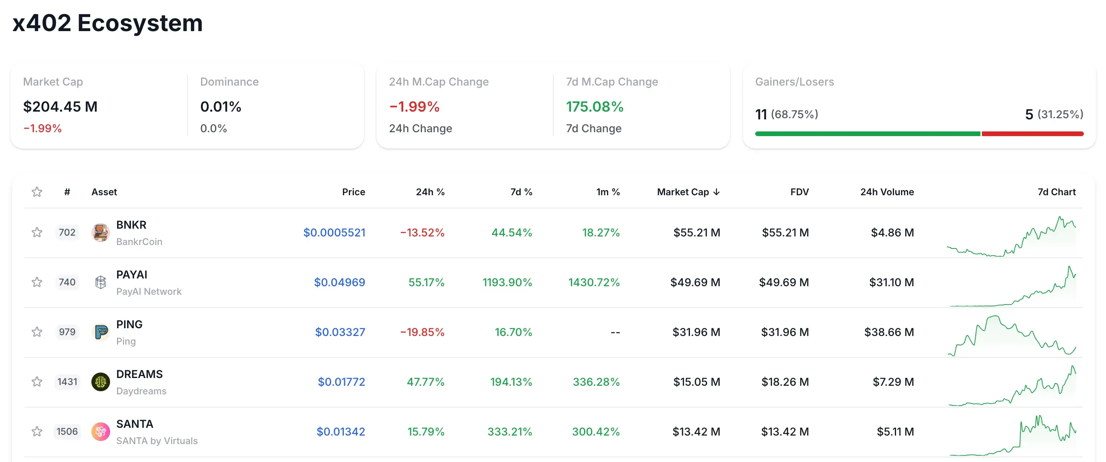The width and height of the screenshot is (1106, 462).
Task: Click the PAYAI Network cube logo
Action: coord(100,282)
